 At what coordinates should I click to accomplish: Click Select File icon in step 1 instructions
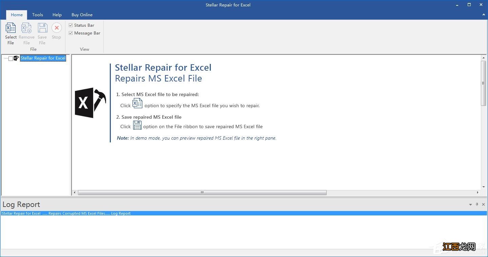[137, 103]
